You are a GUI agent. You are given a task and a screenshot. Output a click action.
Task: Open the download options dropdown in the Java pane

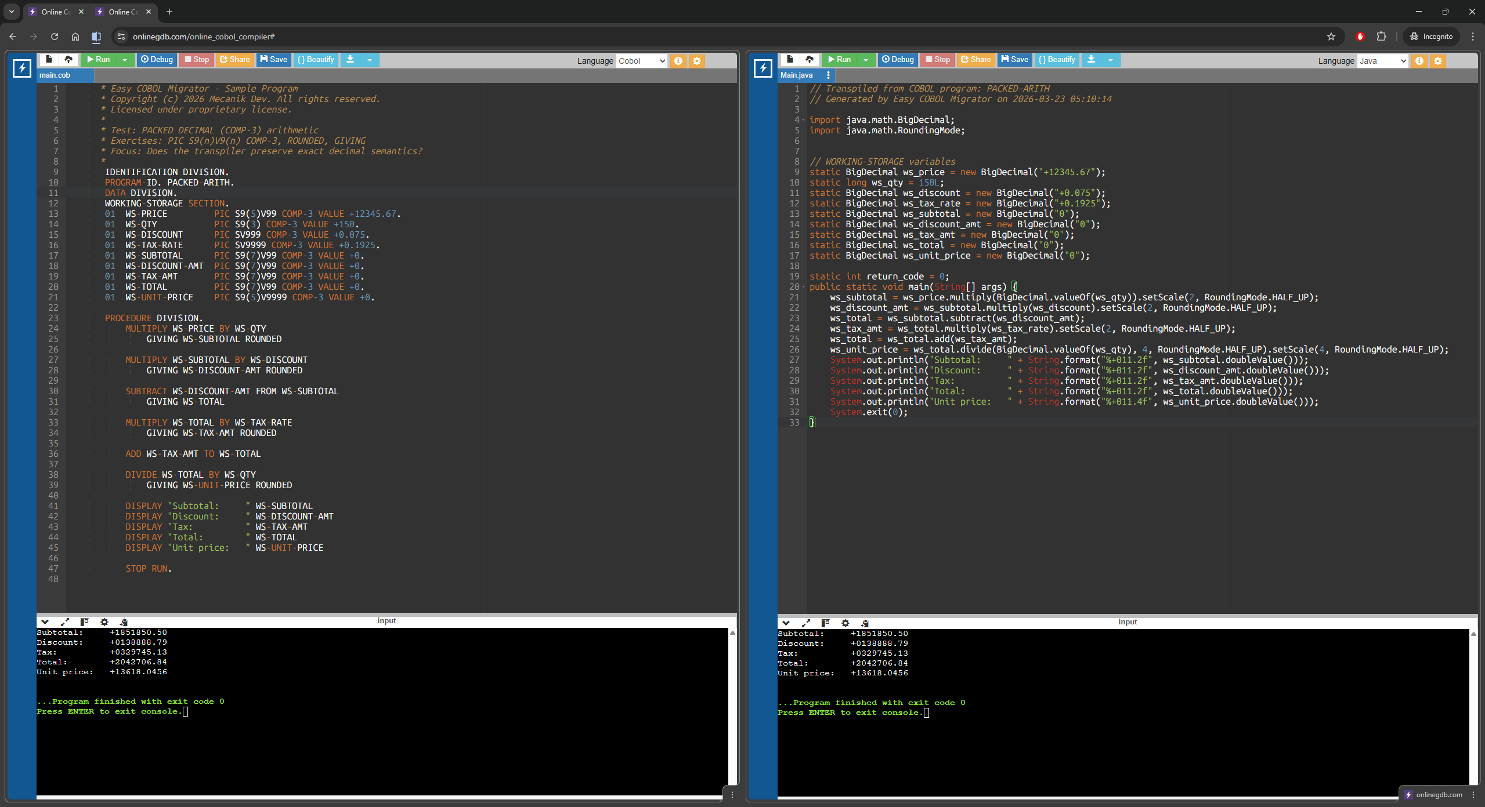(1111, 60)
